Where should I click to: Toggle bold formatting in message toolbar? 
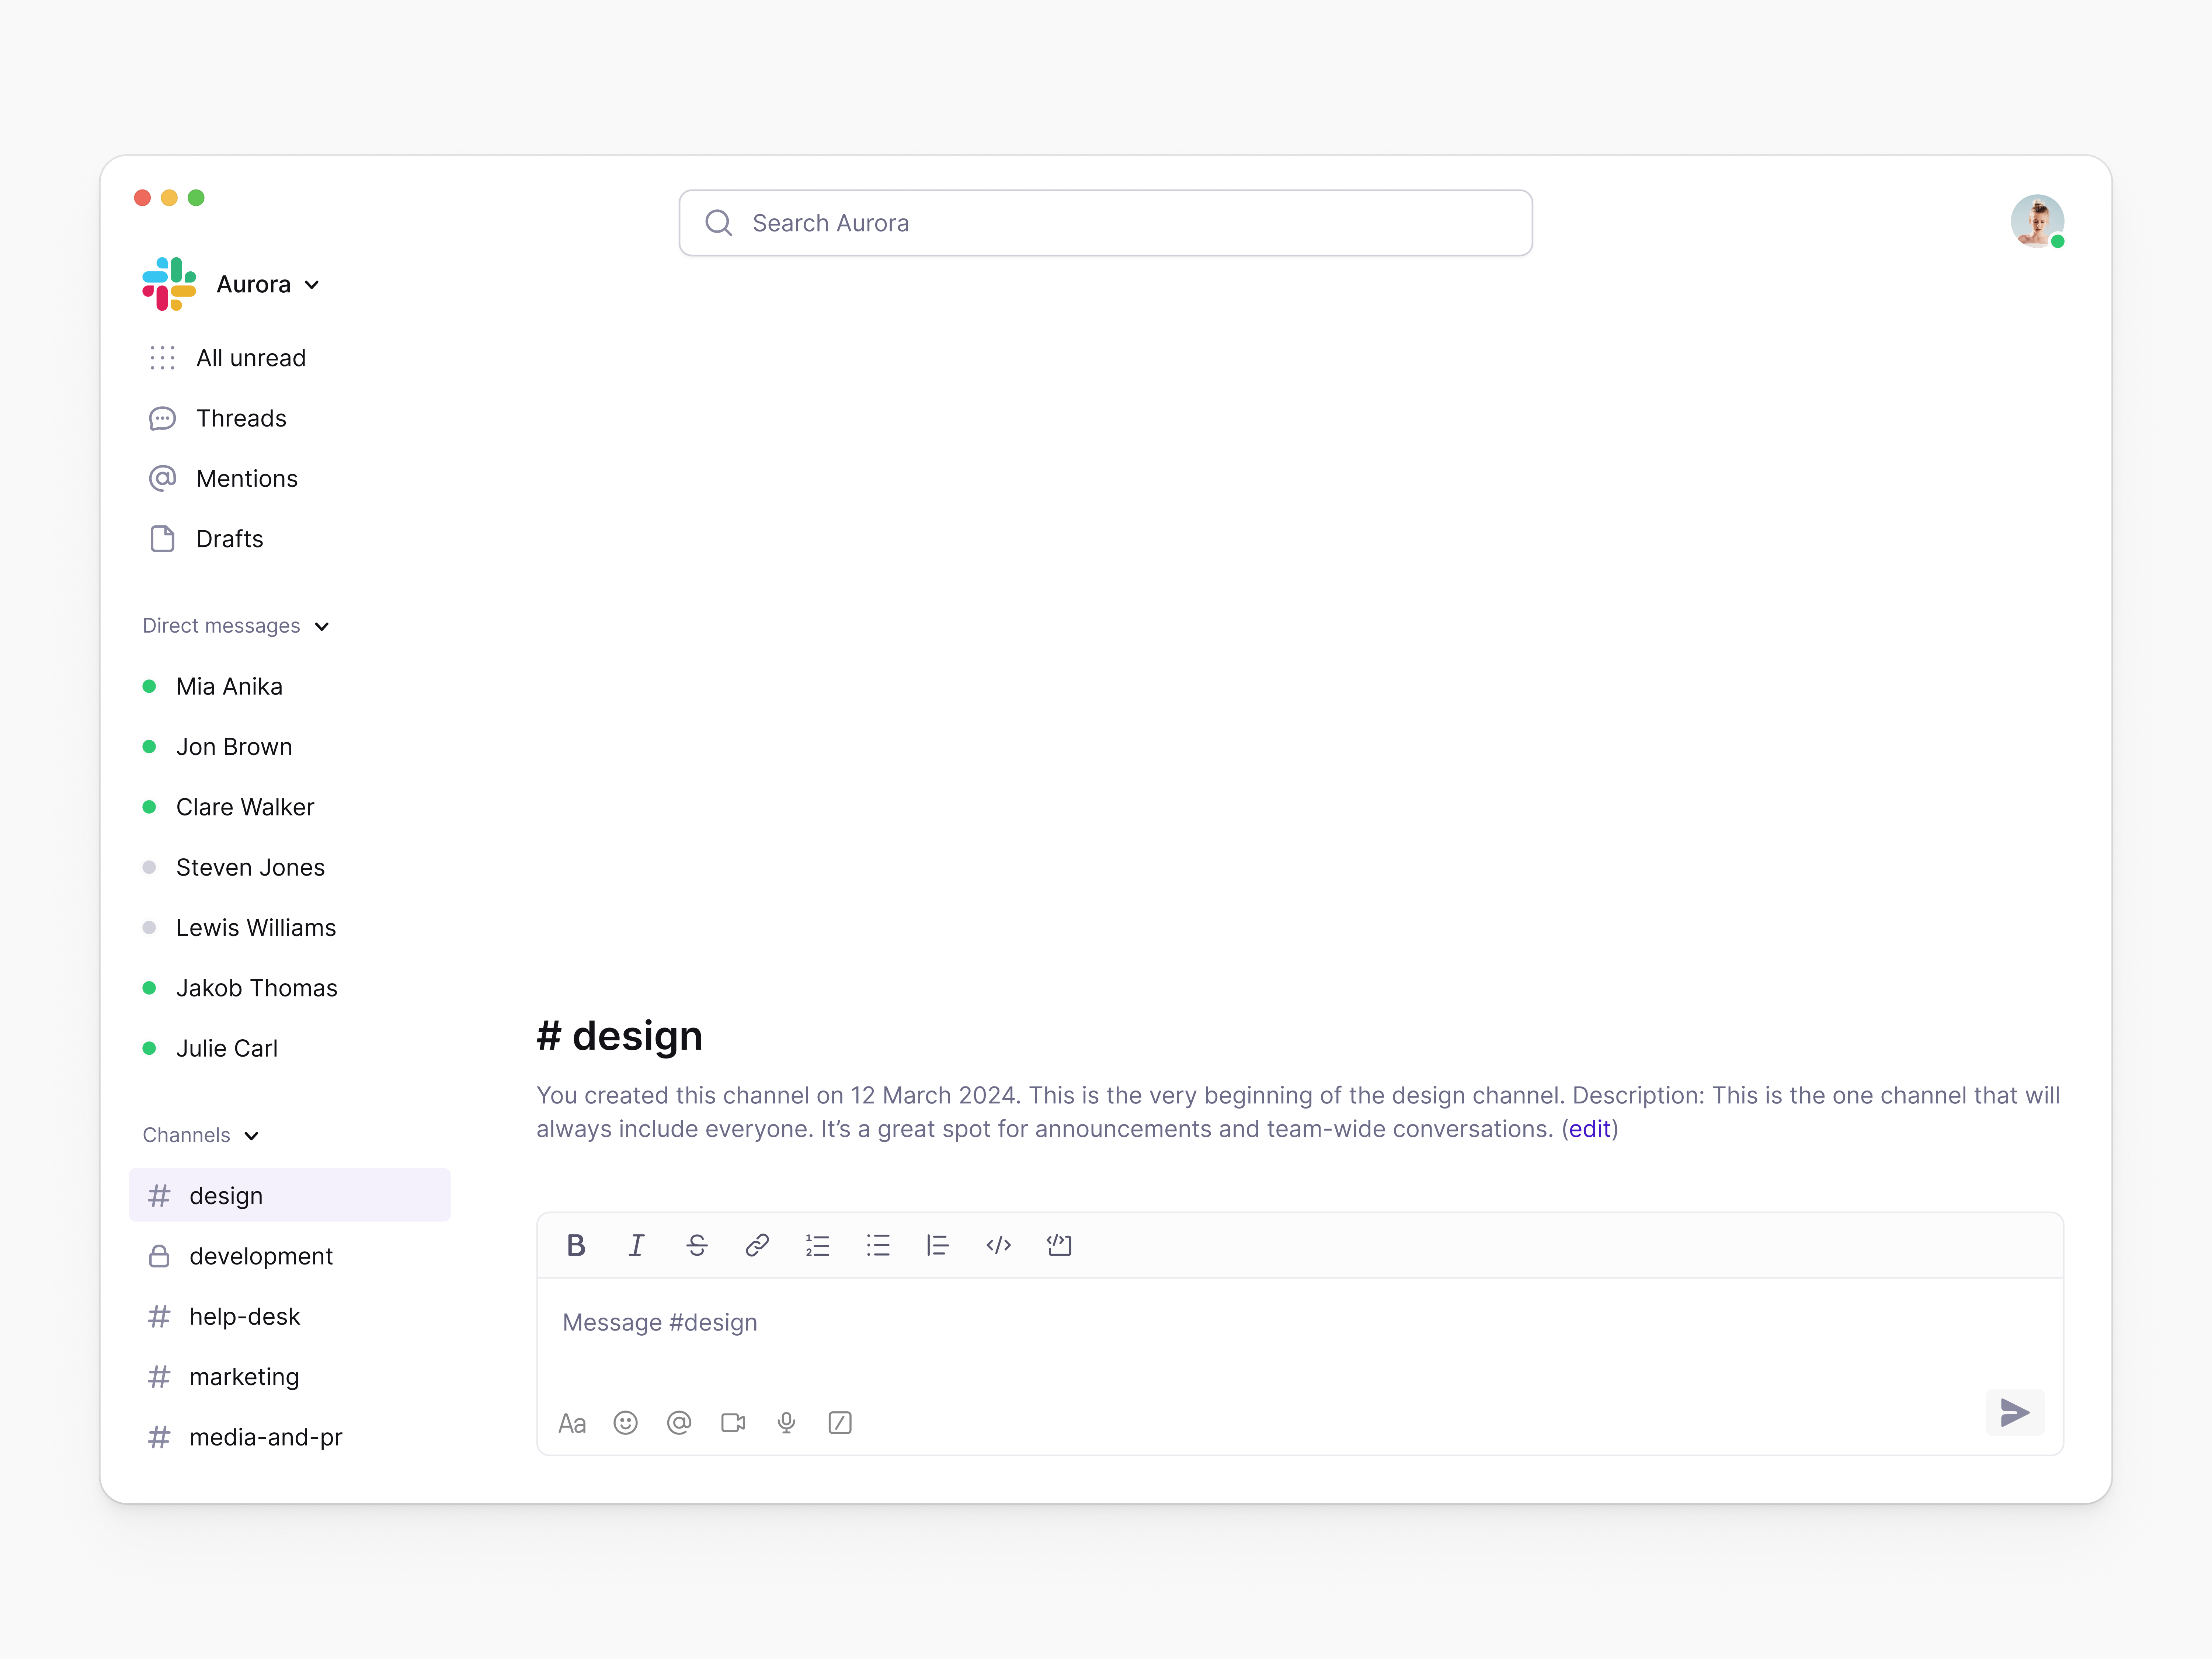(576, 1245)
